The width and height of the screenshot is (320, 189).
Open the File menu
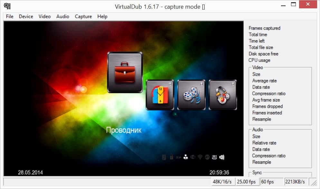tap(10, 16)
